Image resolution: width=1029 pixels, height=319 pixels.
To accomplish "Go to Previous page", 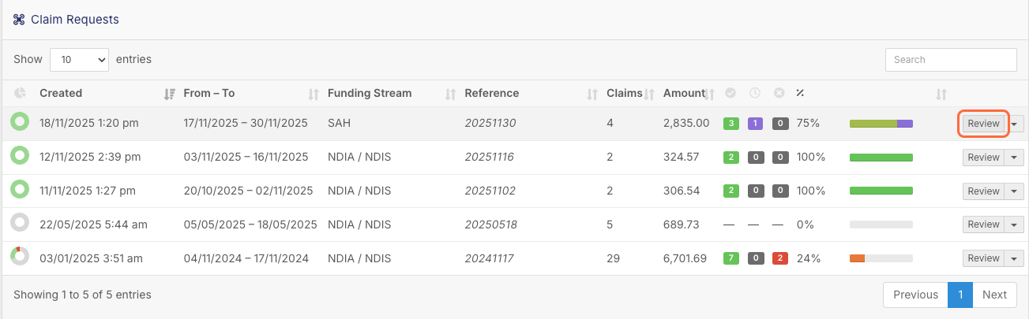I will coord(915,295).
